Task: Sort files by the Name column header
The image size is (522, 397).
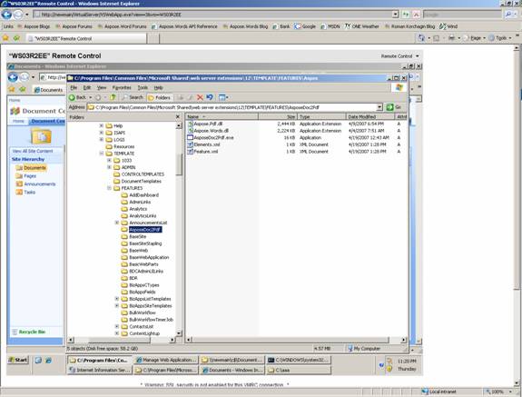Action: pos(222,116)
